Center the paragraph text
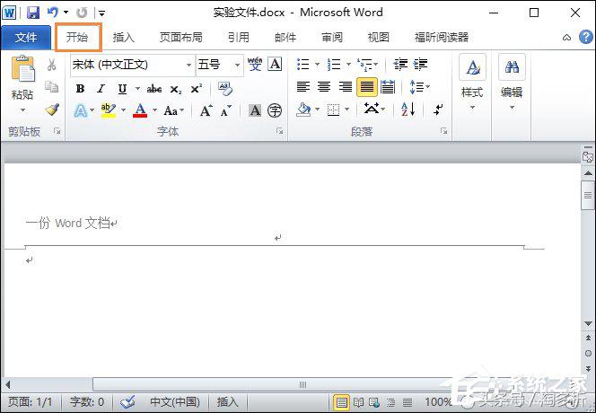Image resolution: width=596 pixels, height=413 pixels. click(x=324, y=87)
